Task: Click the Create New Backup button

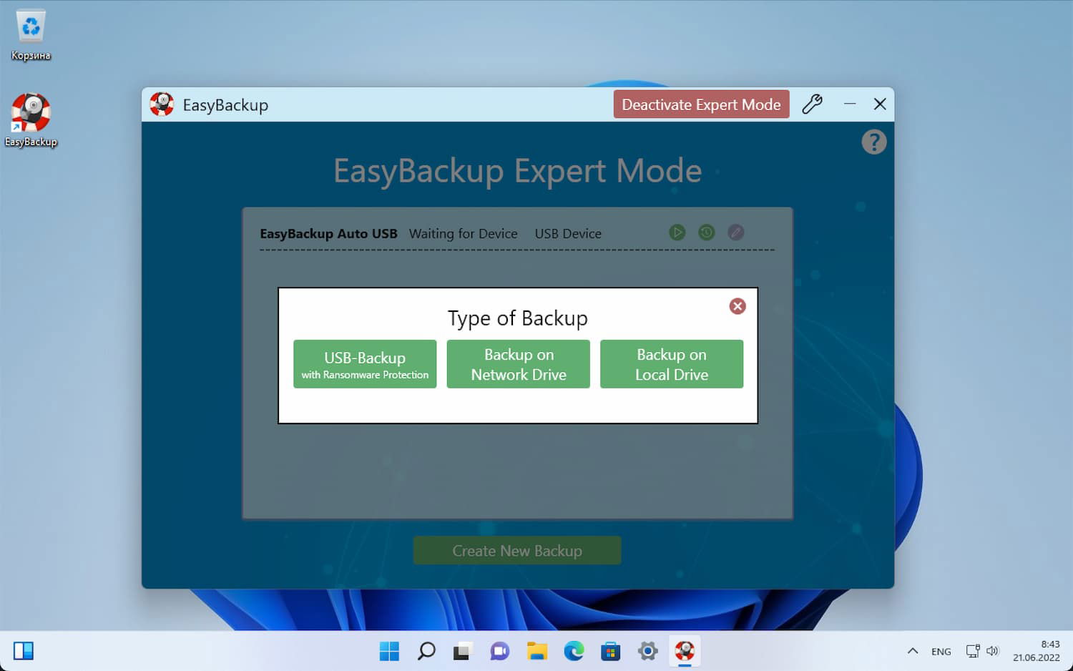Action: (x=517, y=551)
